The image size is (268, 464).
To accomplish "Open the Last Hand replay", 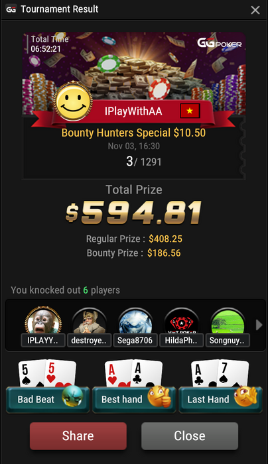I will point(220,400).
